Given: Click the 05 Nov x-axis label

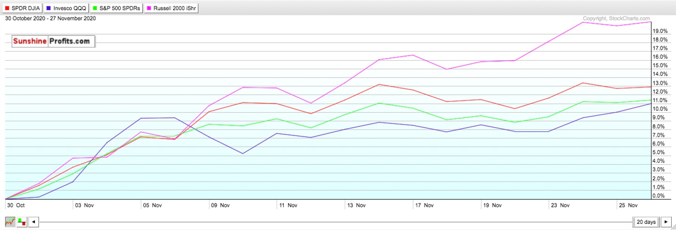Looking at the screenshot, I should click(153, 205).
